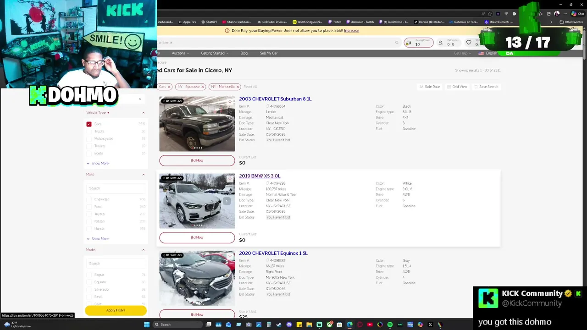This screenshot has width=587, height=330.
Task: Check the Motorcycles checkbox
Action: pyautogui.click(x=89, y=139)
